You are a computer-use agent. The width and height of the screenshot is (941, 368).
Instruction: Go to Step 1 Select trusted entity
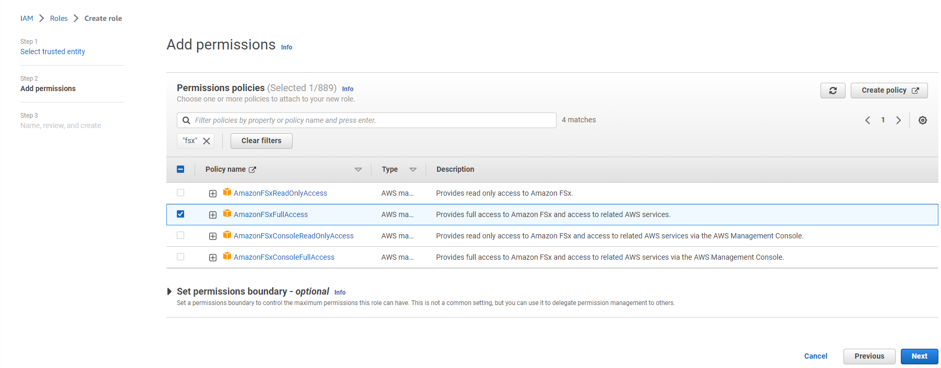53,52
